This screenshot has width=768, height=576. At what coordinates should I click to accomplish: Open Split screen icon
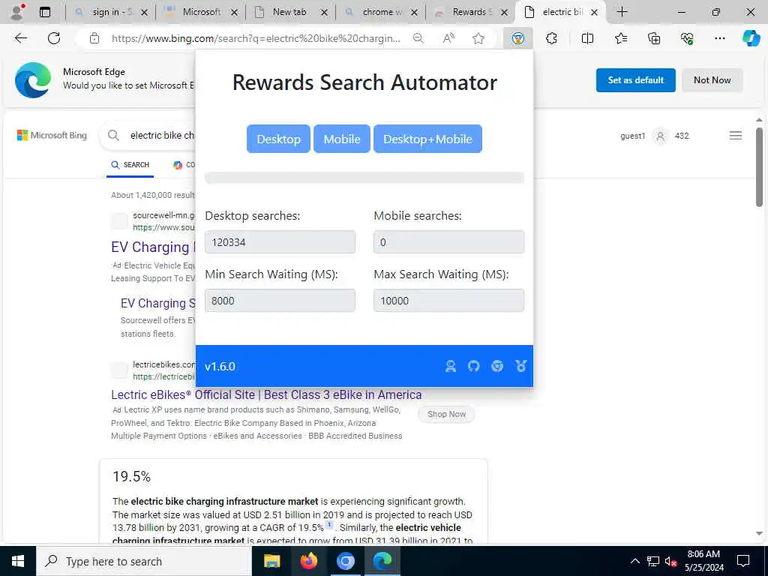pyautogui.click(x=587, y=38)
